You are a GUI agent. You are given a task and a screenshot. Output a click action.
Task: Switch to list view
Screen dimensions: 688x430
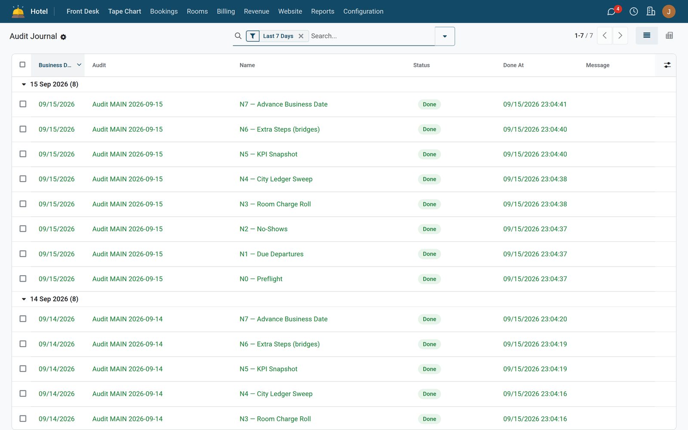(647, 36)
